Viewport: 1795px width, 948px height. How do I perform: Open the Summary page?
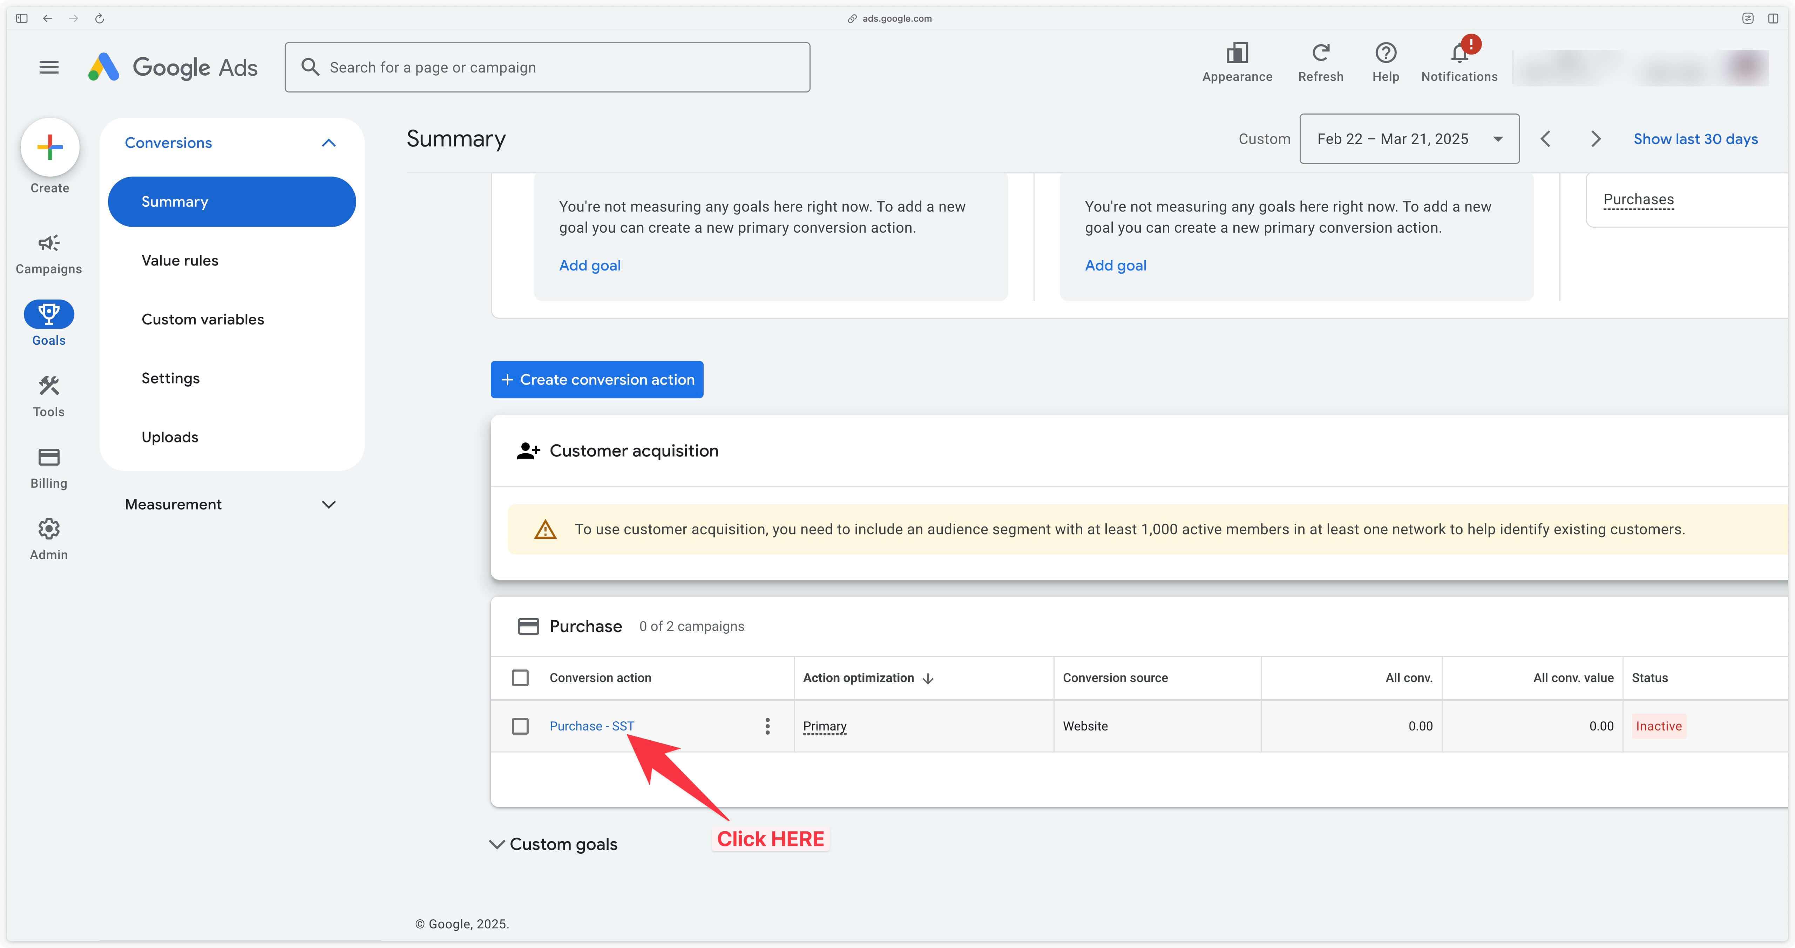[x=231, y=201]
